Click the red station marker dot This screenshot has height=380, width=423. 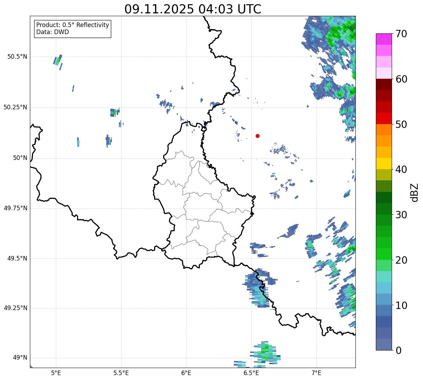tap(258, 136)
